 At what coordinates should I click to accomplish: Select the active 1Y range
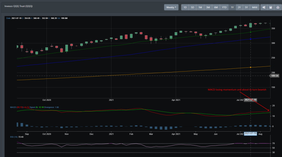click(x=232, y=7)
